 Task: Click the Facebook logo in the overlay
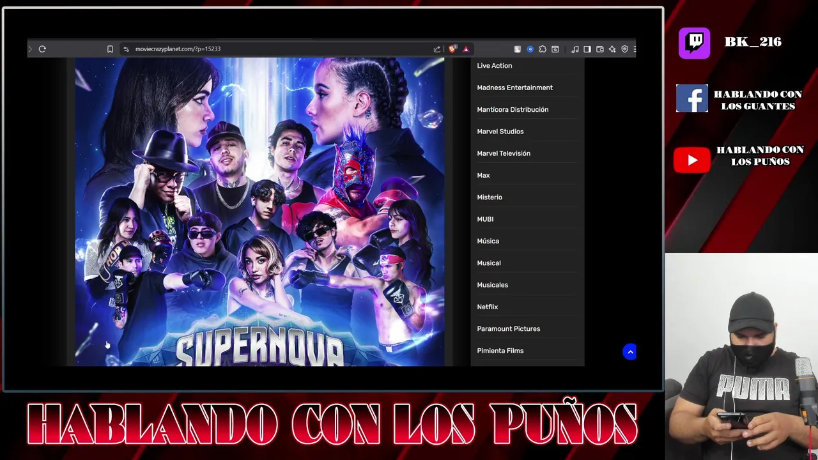(692, 98)
